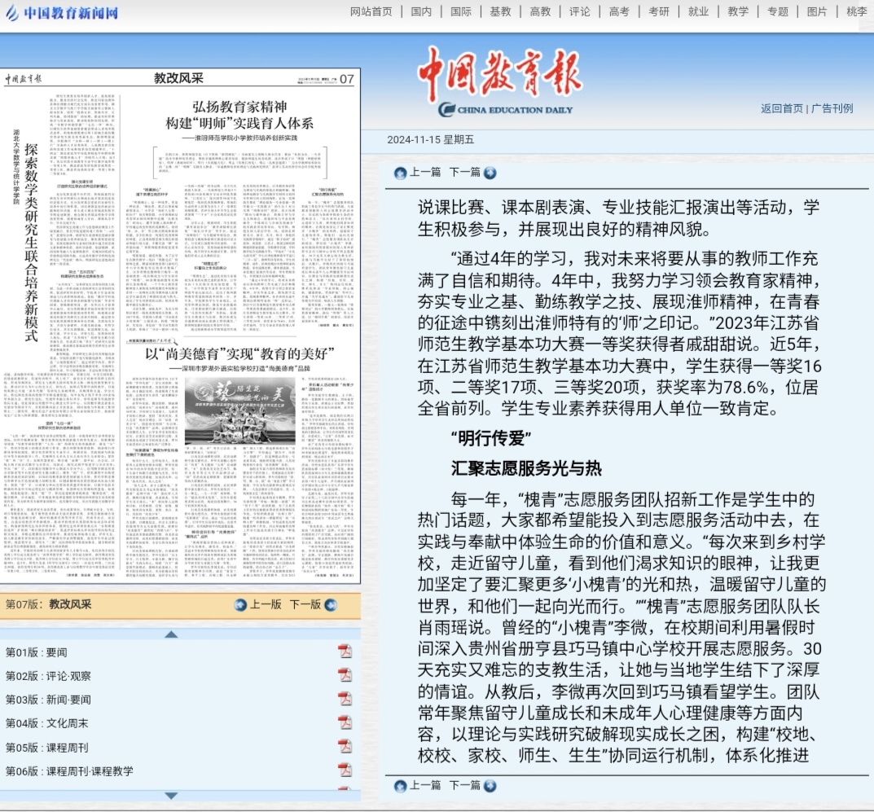Open 第05版 课程周刊 from page list
Viewport: 874px width, 812px height.
(x=47, y=747)
